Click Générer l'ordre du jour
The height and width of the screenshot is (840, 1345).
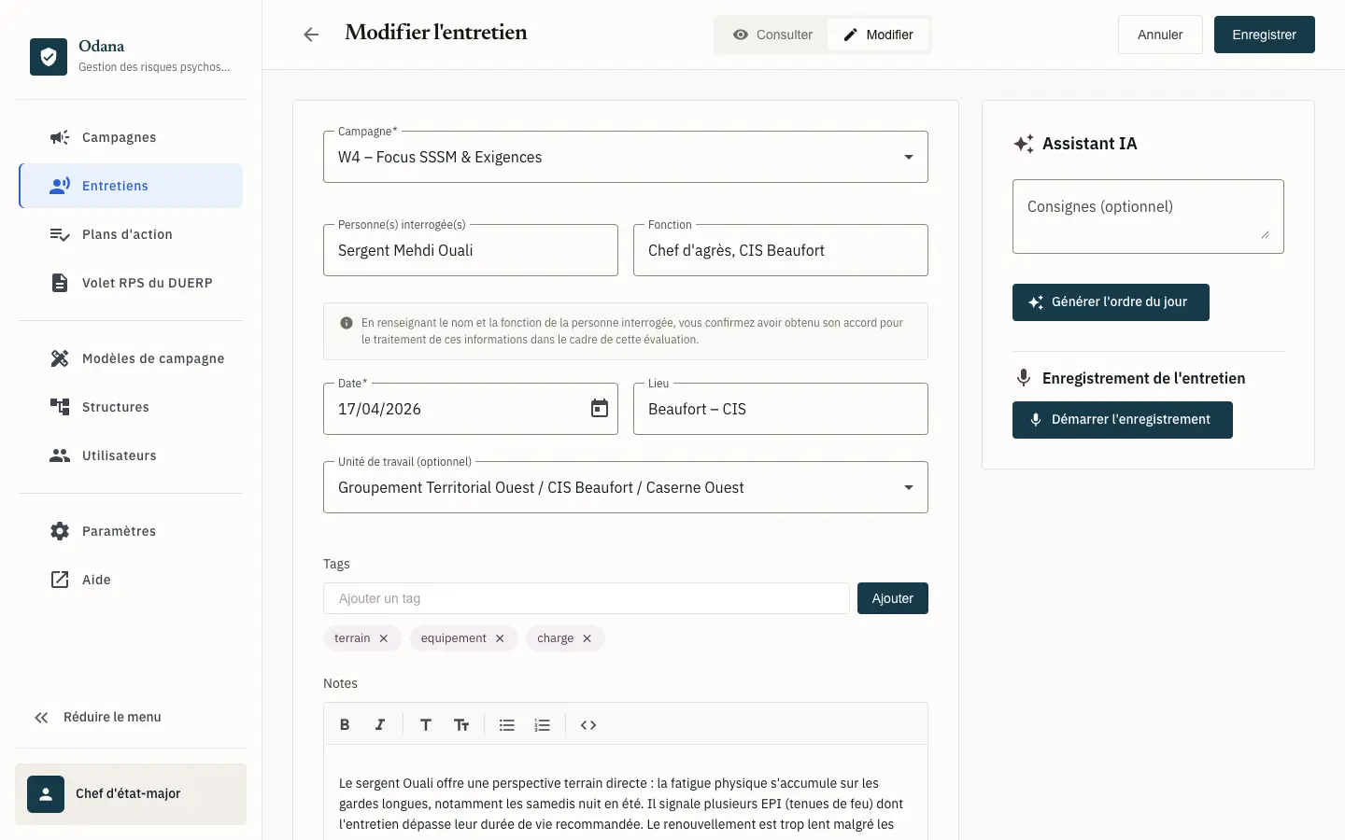(1111, 302)
